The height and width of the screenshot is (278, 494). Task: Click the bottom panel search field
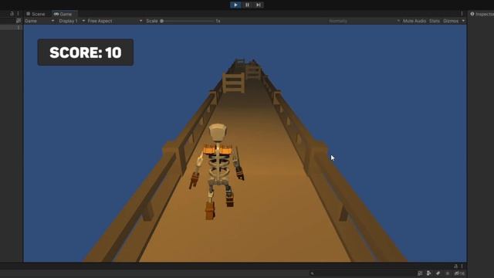(362, 273)
